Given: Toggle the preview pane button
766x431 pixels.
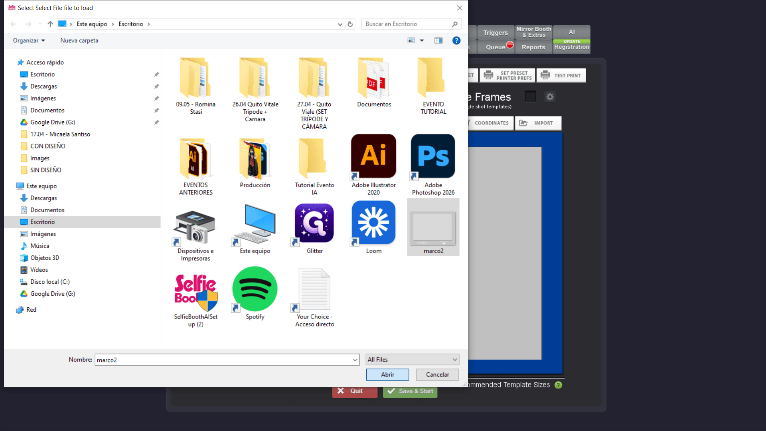Looking at the screenshot, I should point(438,40).
